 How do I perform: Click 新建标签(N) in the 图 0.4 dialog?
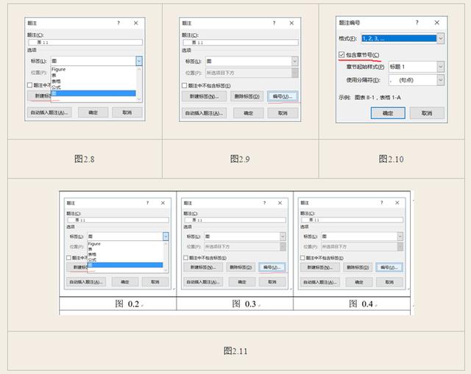point(320,267)
